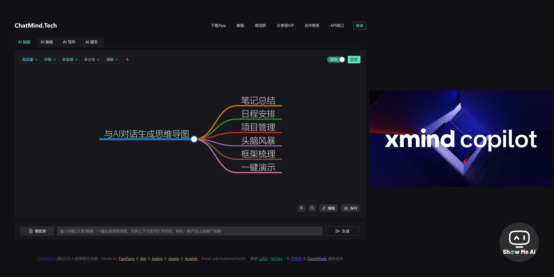Open the 百姓网 footer link
This screenshot has width=554, height=277.
tap(296, 259)
